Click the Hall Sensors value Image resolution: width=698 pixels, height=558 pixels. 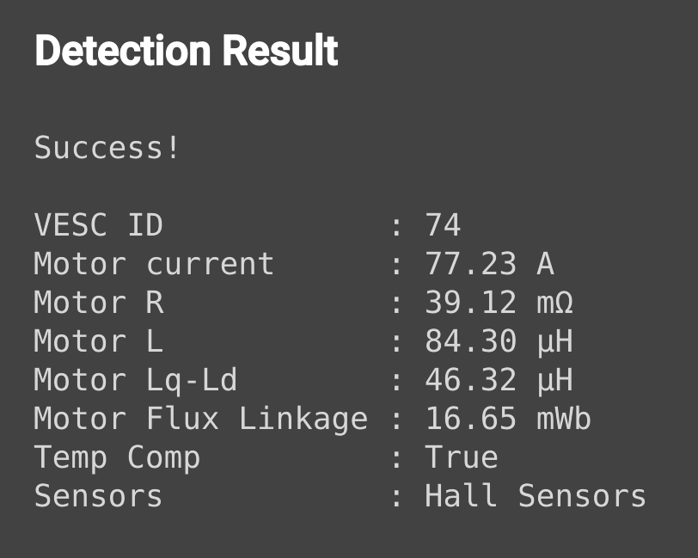pyautogui.click(x=535, y=496)
